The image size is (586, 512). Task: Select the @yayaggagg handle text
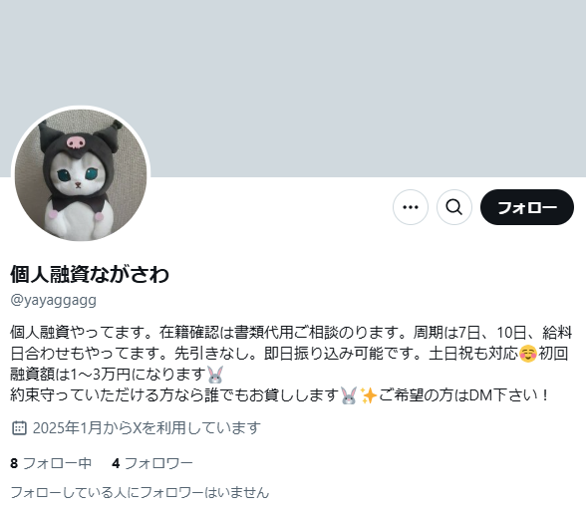click(x=54, y=300)
